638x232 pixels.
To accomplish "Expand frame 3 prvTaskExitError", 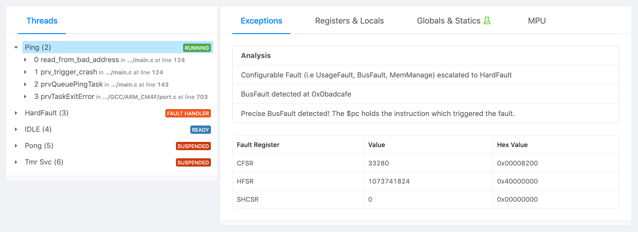I will click(x=25, y=97).
